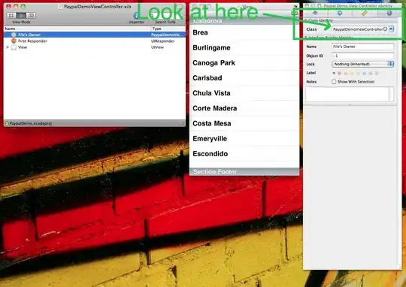Image resolution: width=406 pixels, height=287 pixels.
Task: Click the Name field containing File's Owner
Action: 362,47
